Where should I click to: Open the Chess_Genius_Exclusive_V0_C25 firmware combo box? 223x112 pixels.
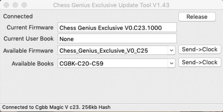pyautogui.click(x=113, y=50)
